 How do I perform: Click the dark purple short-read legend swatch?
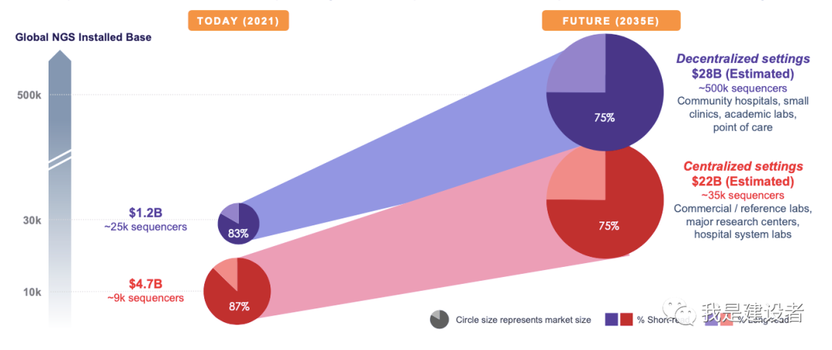(x=612, y=319)
